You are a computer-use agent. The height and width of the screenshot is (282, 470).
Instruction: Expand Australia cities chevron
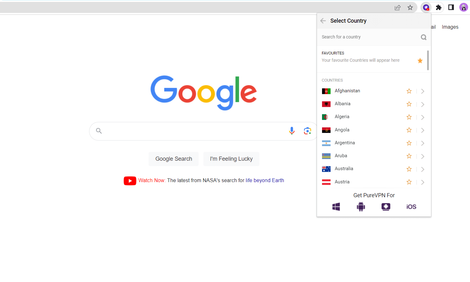click(423, 169)
